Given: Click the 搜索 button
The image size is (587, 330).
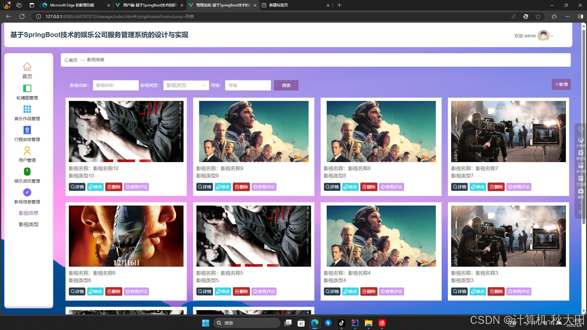Looking at the screenshot, I should pos(286,85).
